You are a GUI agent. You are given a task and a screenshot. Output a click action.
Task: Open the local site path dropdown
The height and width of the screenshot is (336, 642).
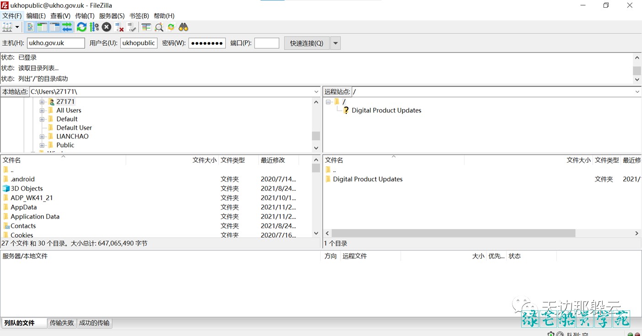(316, 92)
